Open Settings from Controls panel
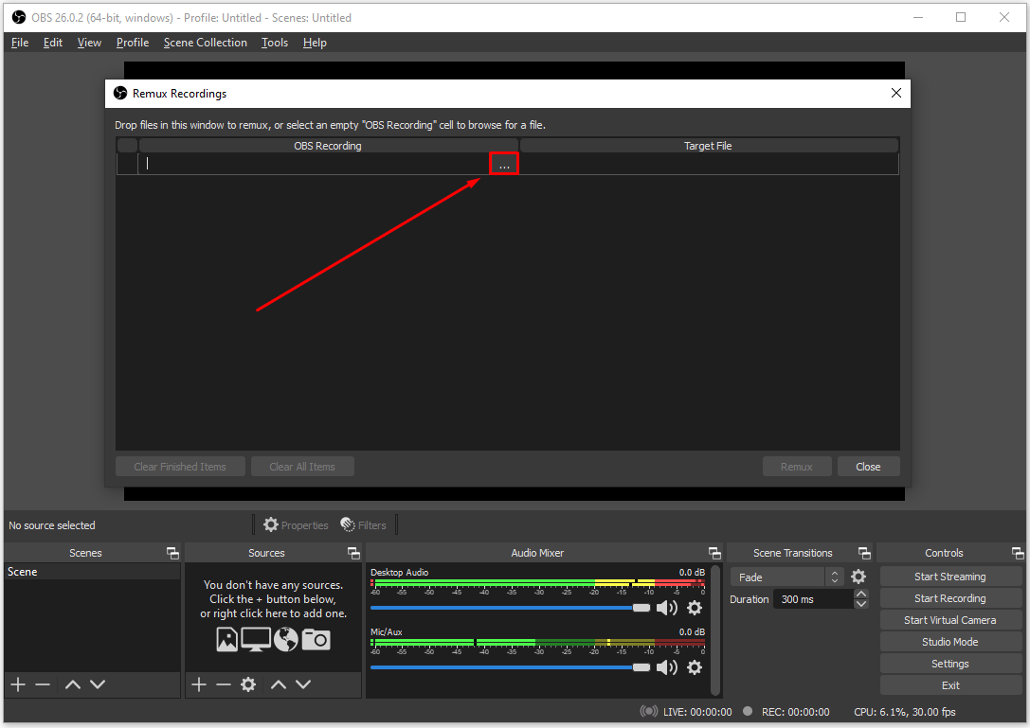The height and width of the screenshot is (728, 1030). click(949, 664)
